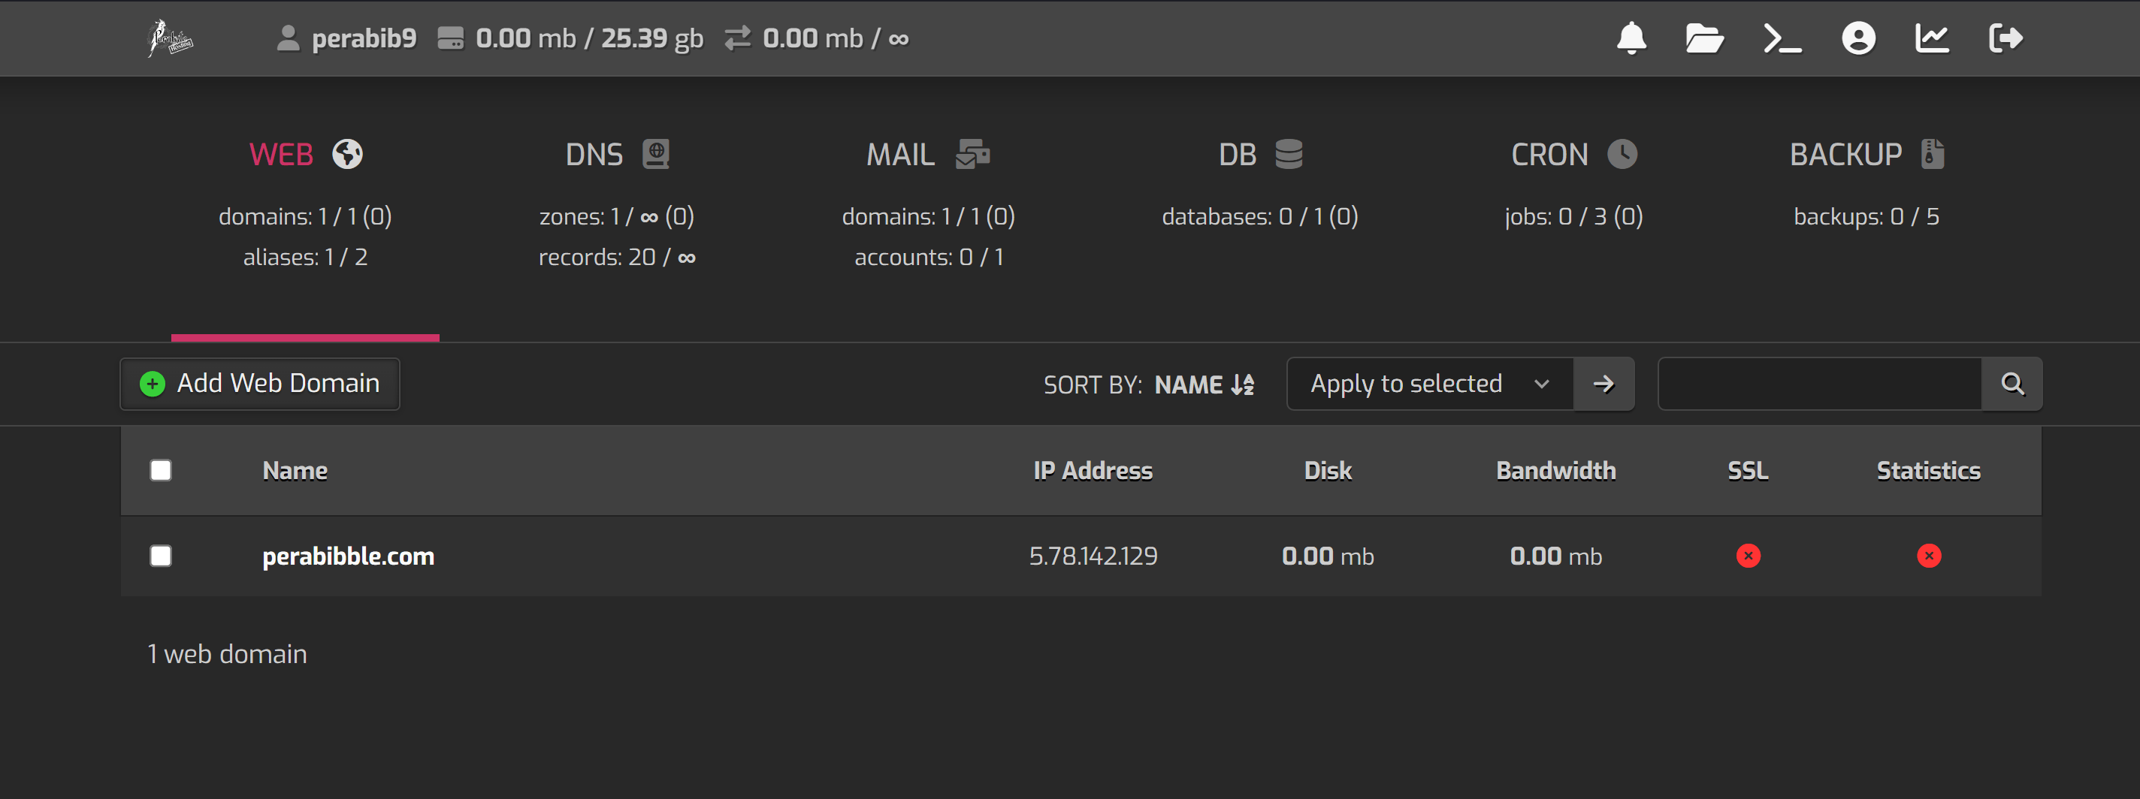Screen dimensions: 2140x799
Task: Expand the Apply to selected dropdown
Action: pos(1429,384)
